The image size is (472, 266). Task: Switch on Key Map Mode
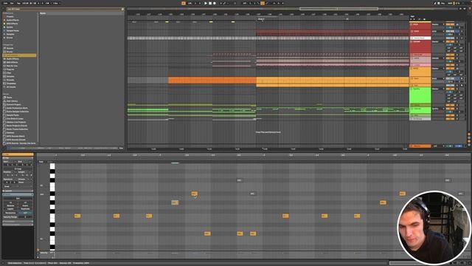[442, 3]
